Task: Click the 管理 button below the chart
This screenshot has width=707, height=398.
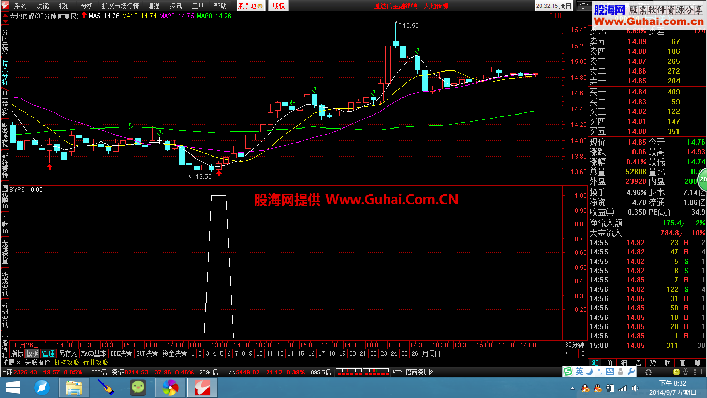Action: coord(48,353)
